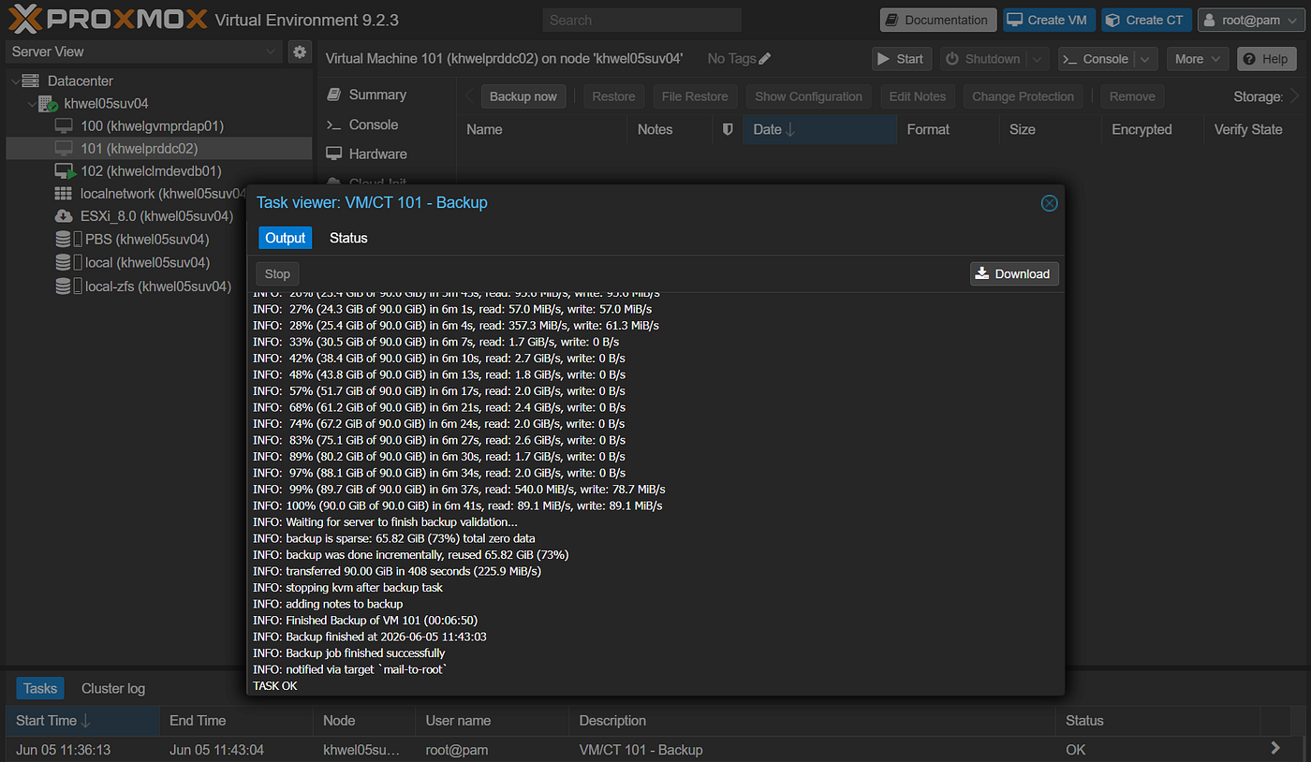Switch to the Status tab
Viewport: 1311px width, 762px height.
pos(348,238)
